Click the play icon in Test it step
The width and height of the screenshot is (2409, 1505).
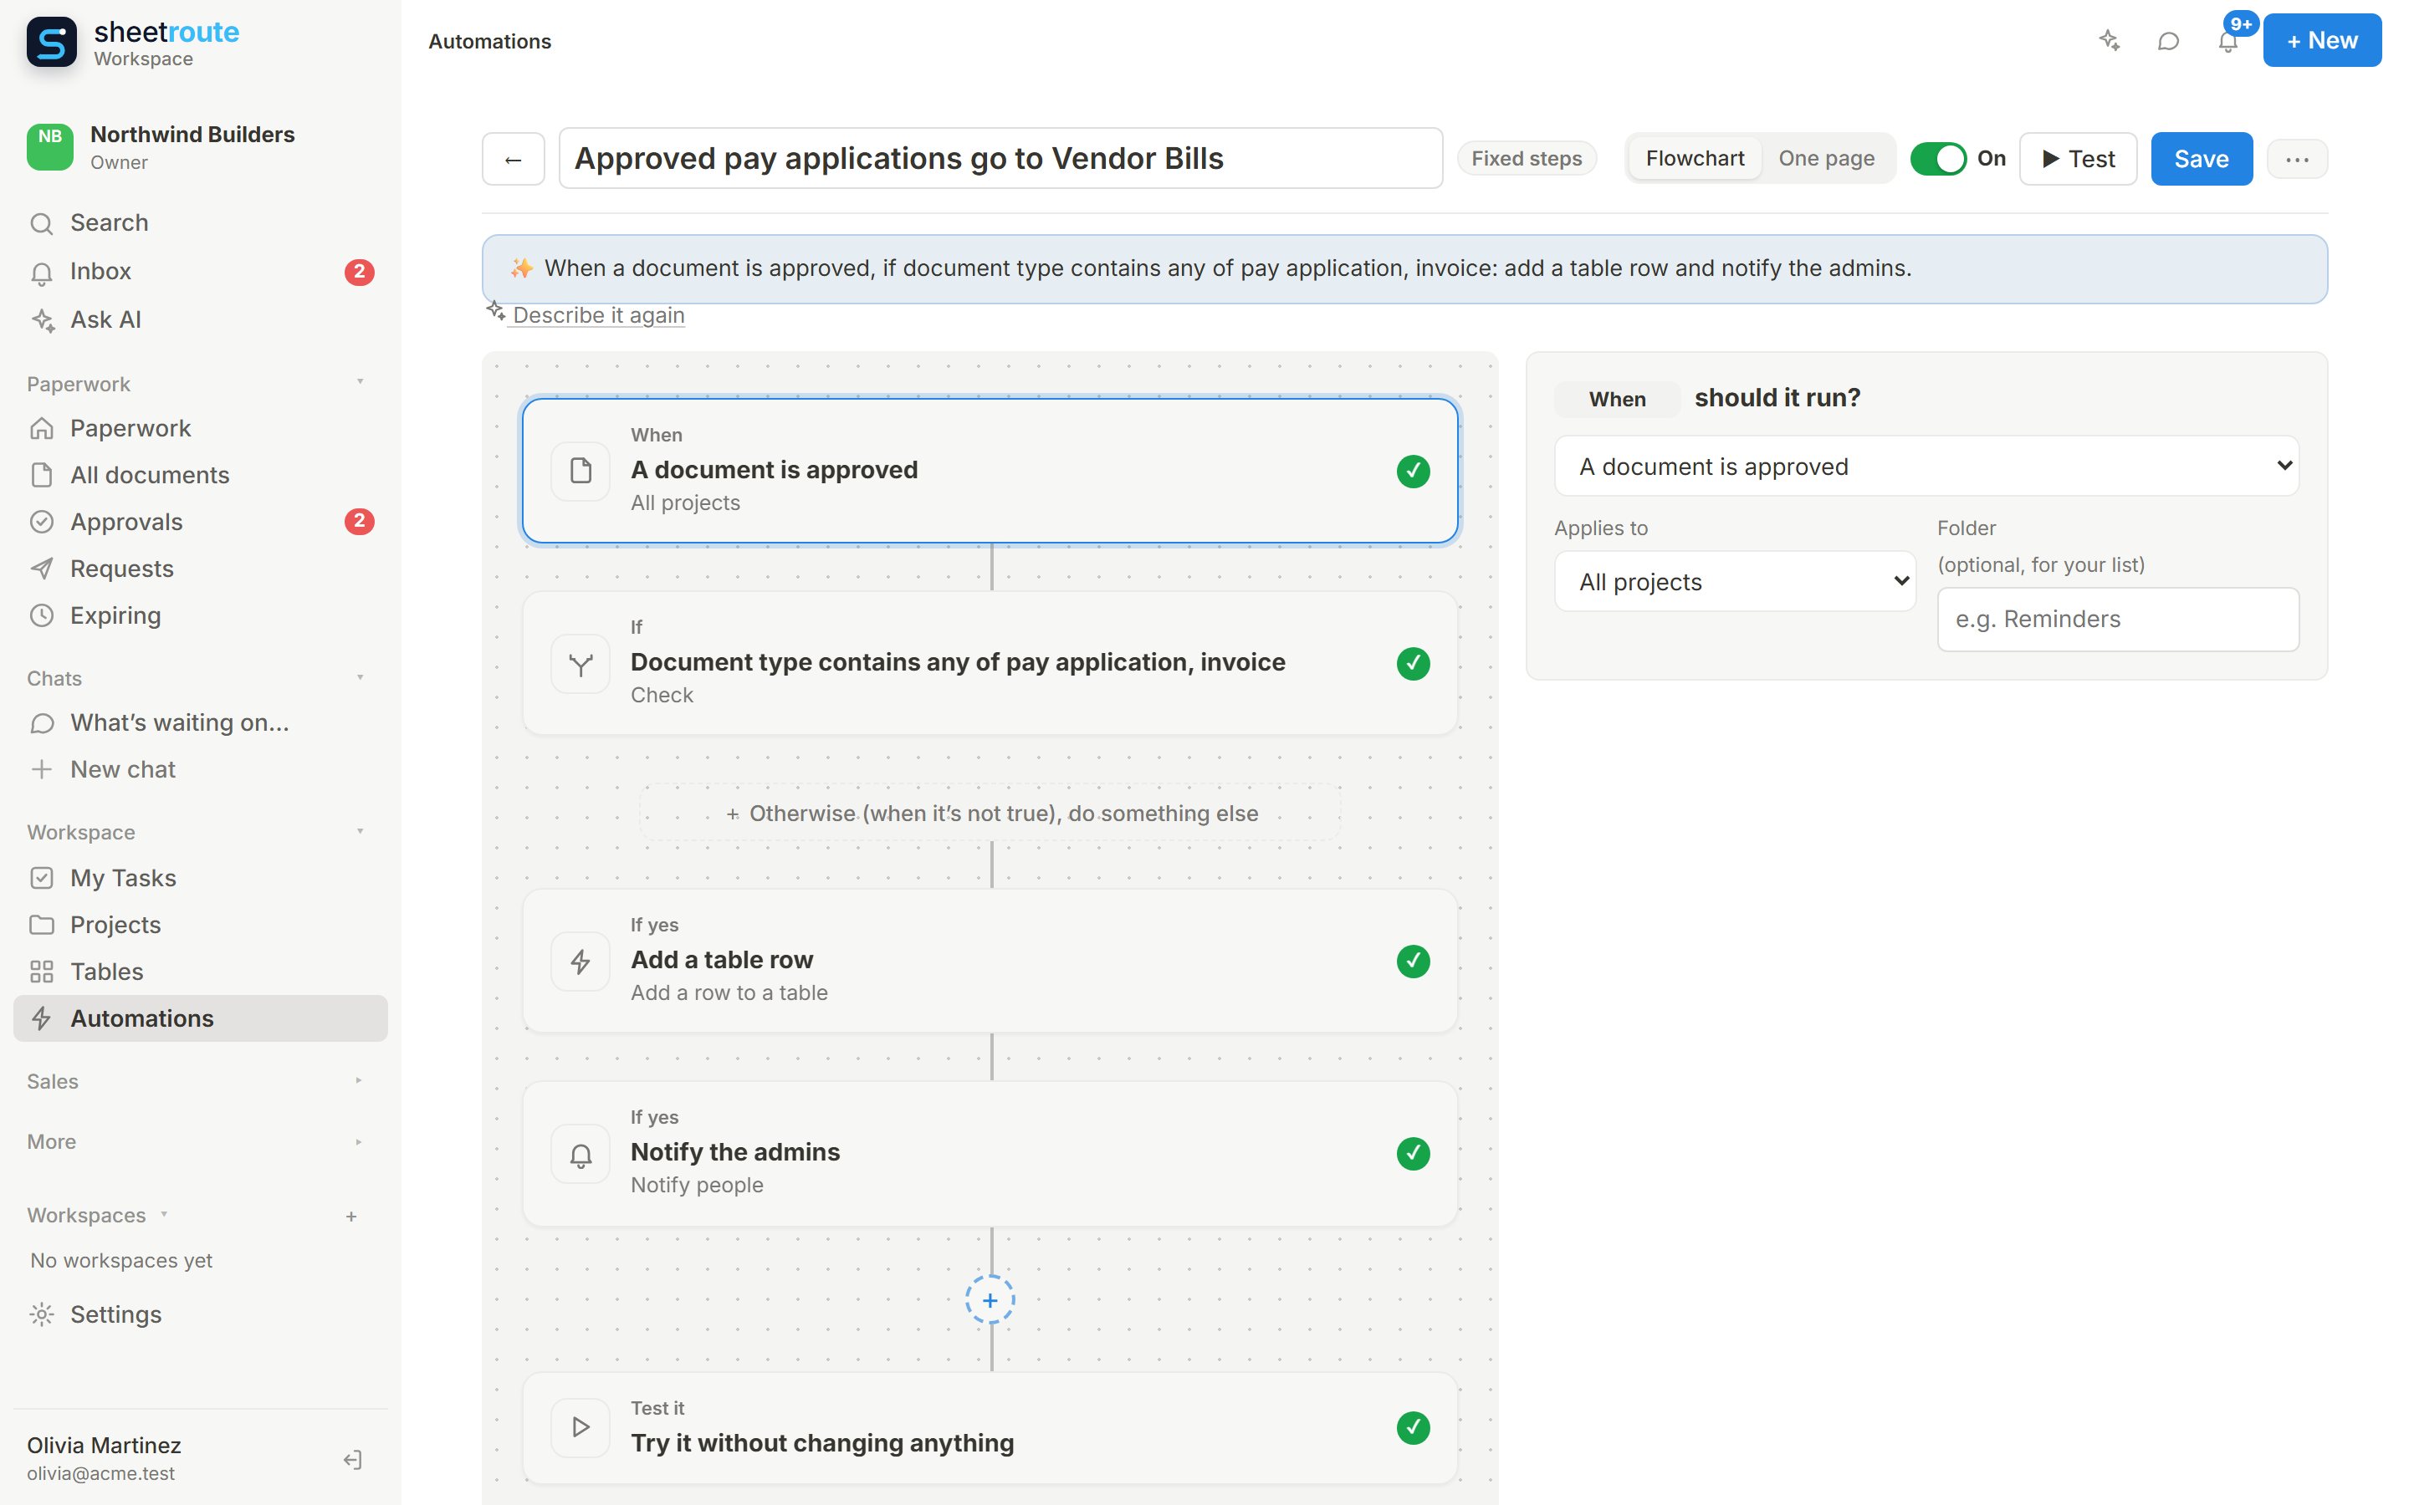(581, 1427)
